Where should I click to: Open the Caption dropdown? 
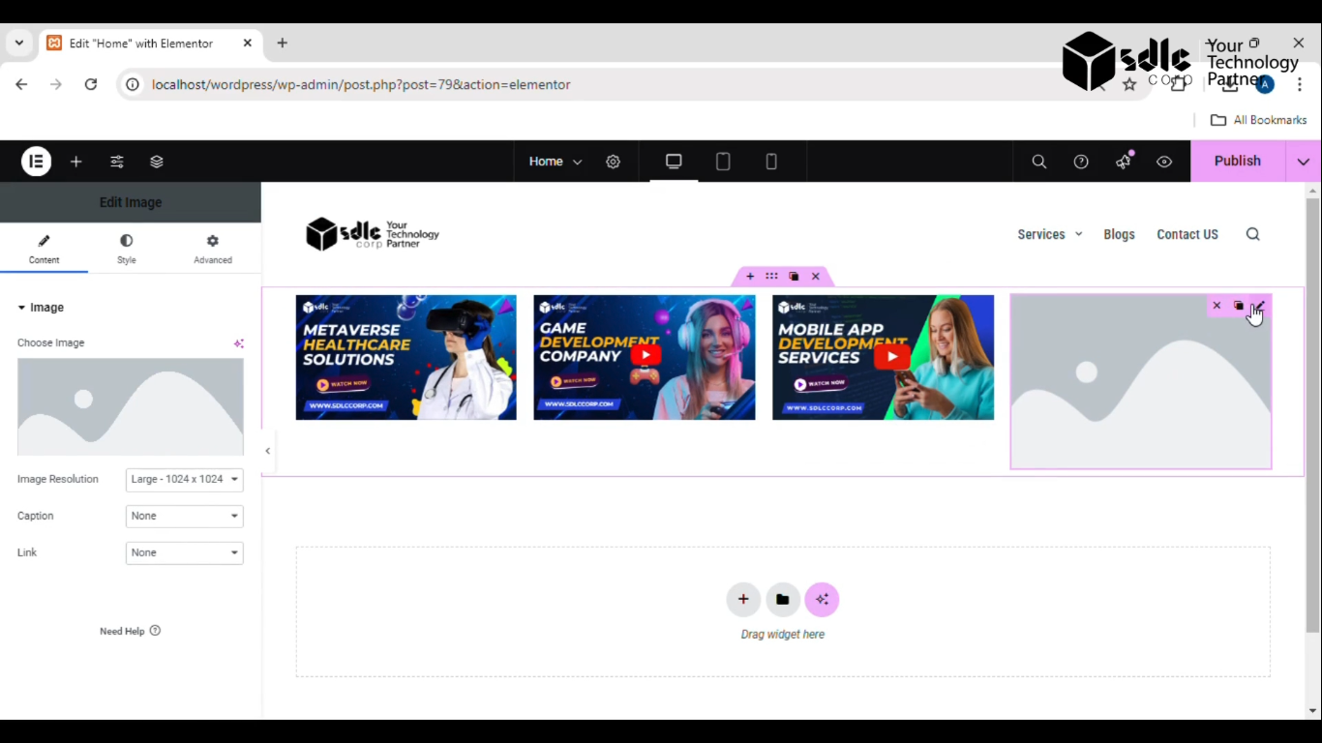(x=184, y=517)
